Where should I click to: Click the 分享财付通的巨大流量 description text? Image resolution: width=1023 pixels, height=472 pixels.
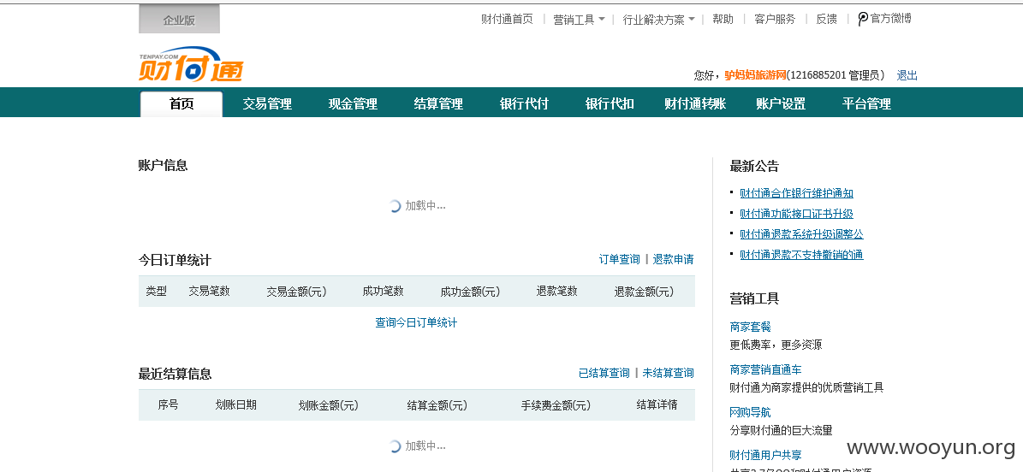(781, 430)
